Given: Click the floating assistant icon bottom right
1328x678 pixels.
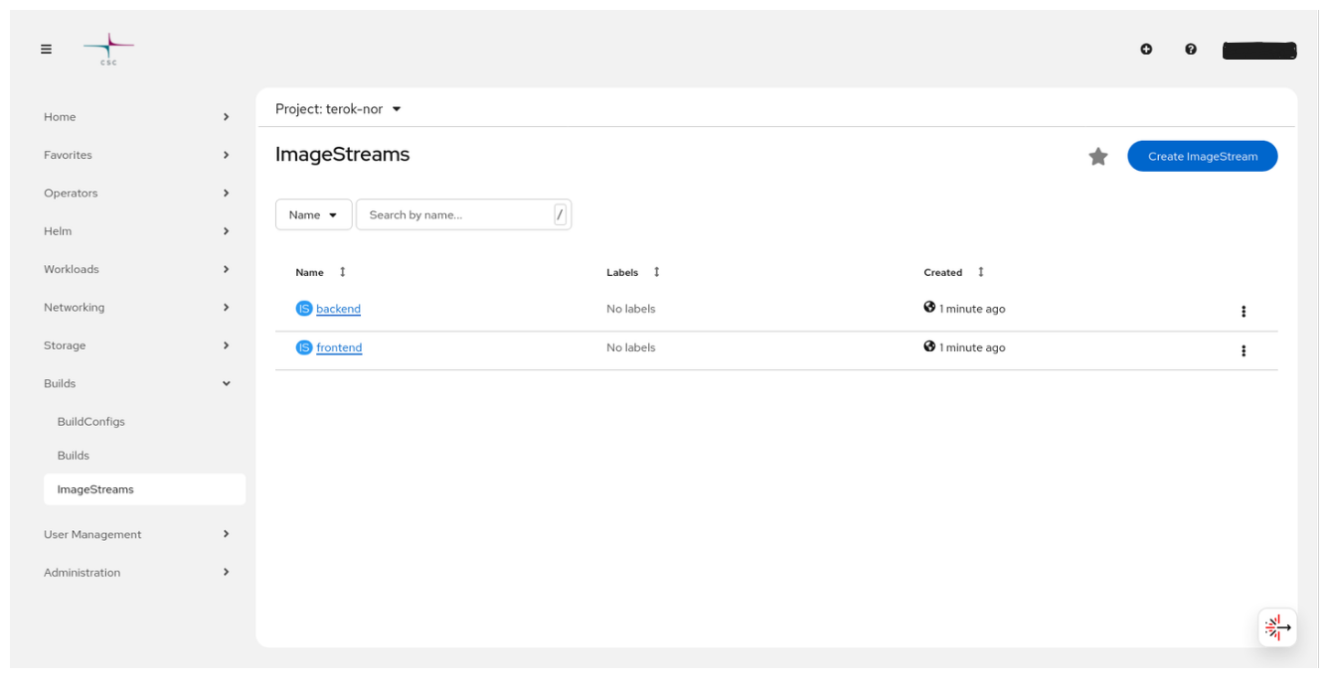Looking at the screenshot, I should tap(1276, 627).
